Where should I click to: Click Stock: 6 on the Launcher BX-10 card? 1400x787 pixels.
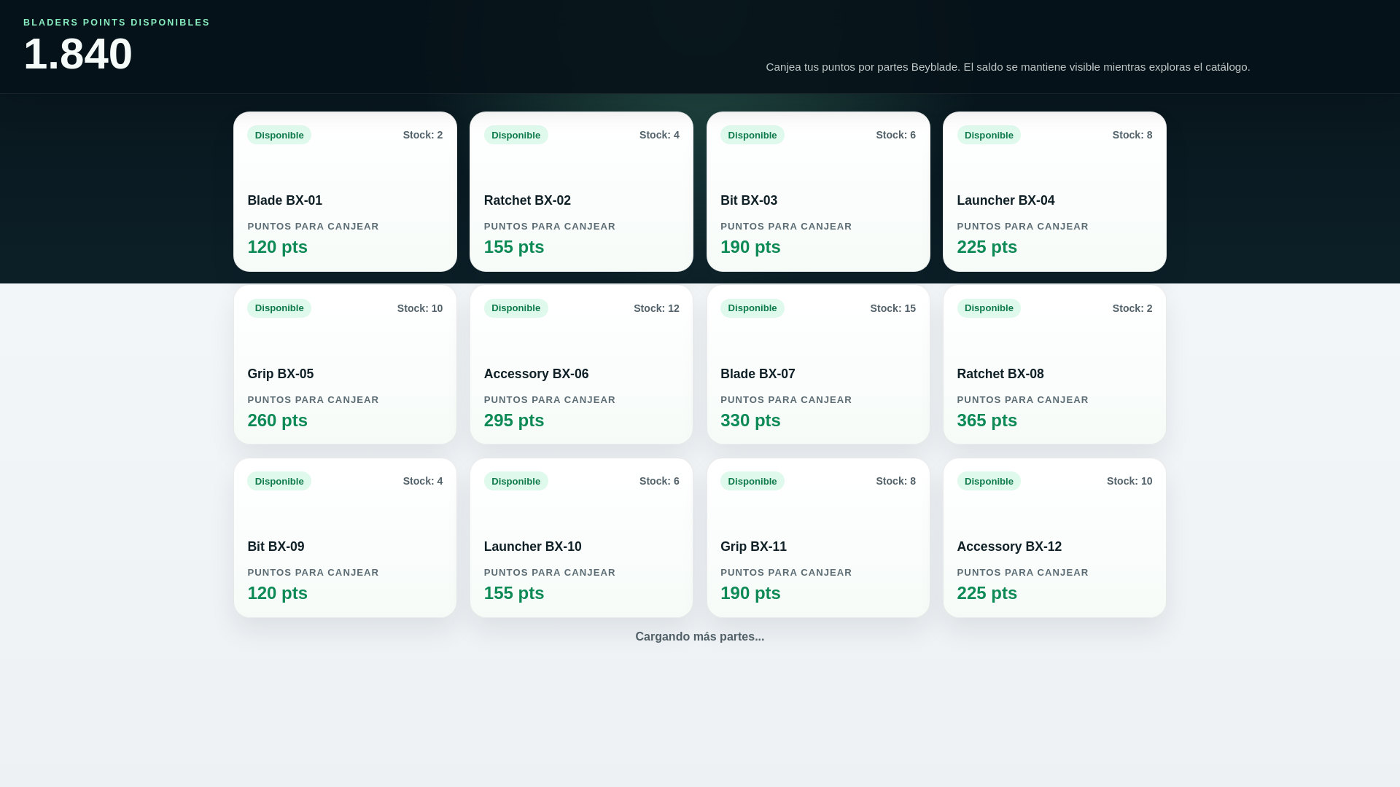point(659,481)
